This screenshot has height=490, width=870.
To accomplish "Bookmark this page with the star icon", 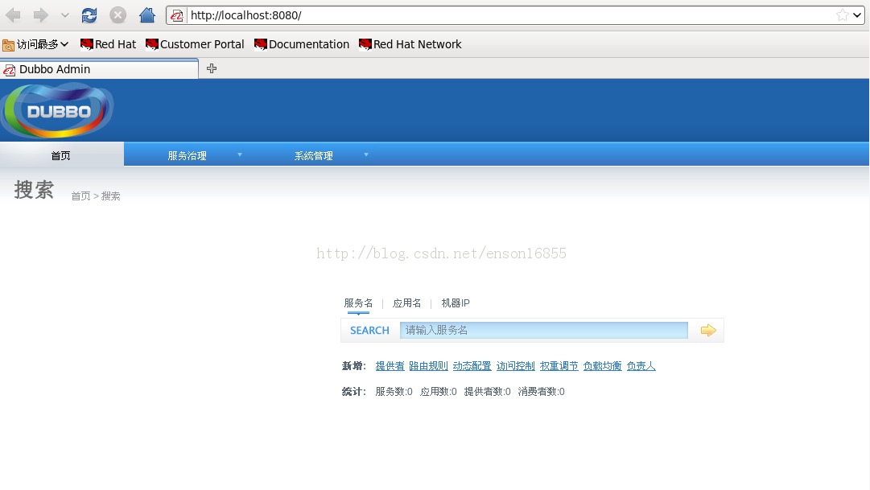I will pyautogui.click(x=842, y=15).
